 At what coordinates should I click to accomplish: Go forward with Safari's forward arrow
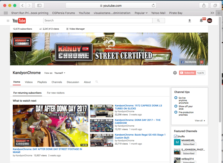click(x=29, y=5)
